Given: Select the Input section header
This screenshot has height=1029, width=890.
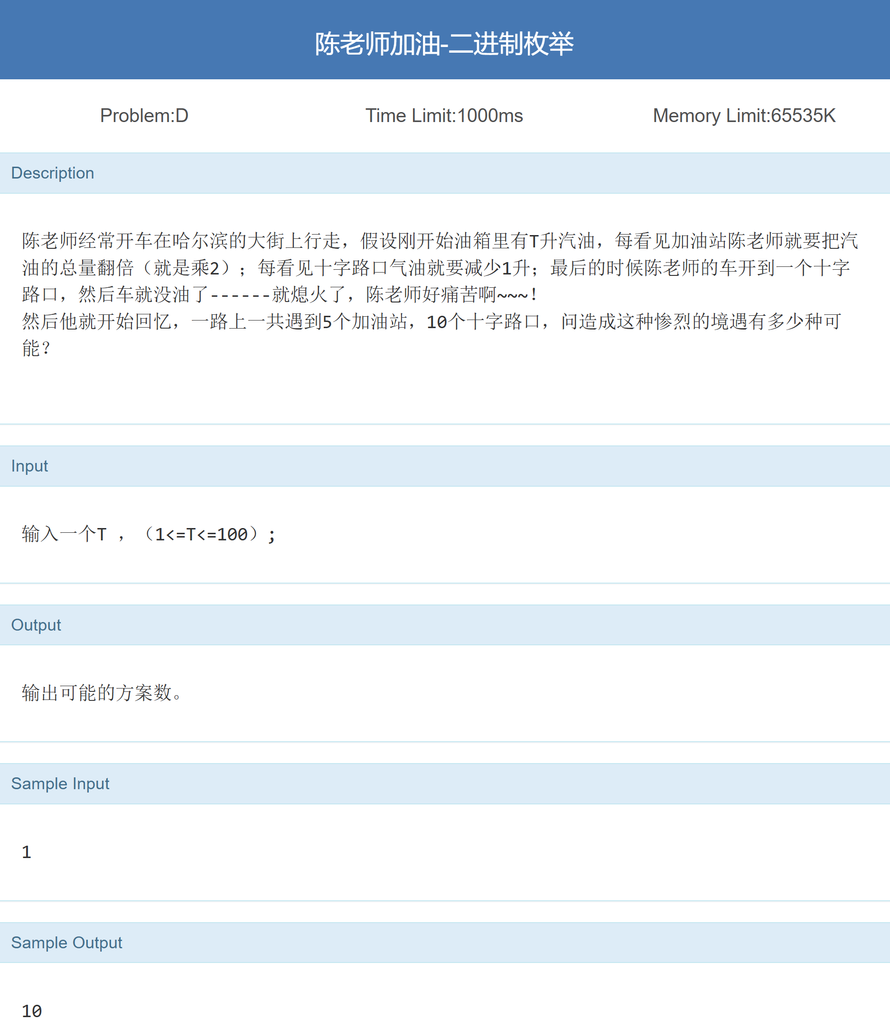Looking at the screenshot, I should (x=30, y=466).
